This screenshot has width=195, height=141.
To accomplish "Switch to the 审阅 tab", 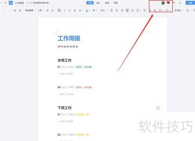I will pyautogui.click(x=107, y=3).
